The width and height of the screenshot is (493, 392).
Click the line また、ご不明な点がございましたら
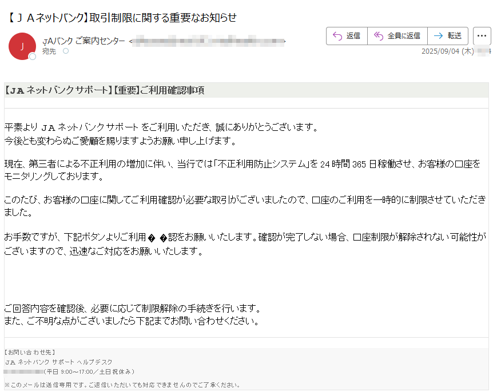132,321
